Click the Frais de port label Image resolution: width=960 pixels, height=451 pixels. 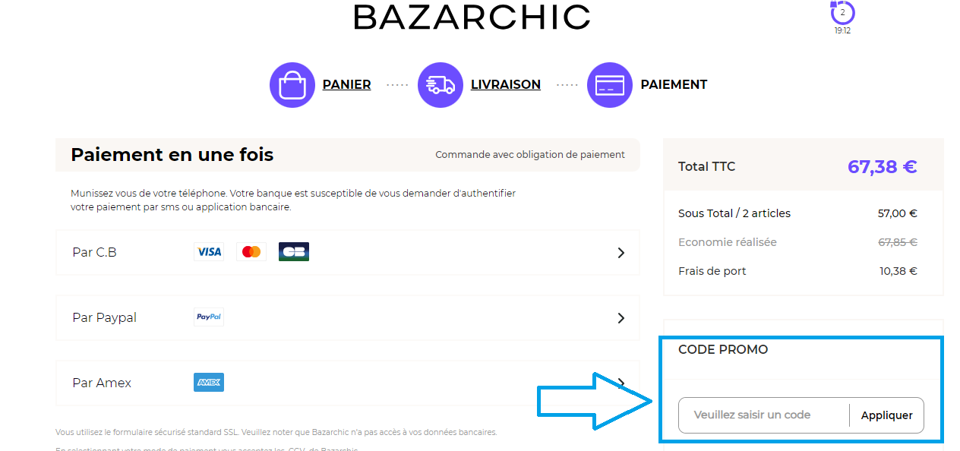[712, 271]
